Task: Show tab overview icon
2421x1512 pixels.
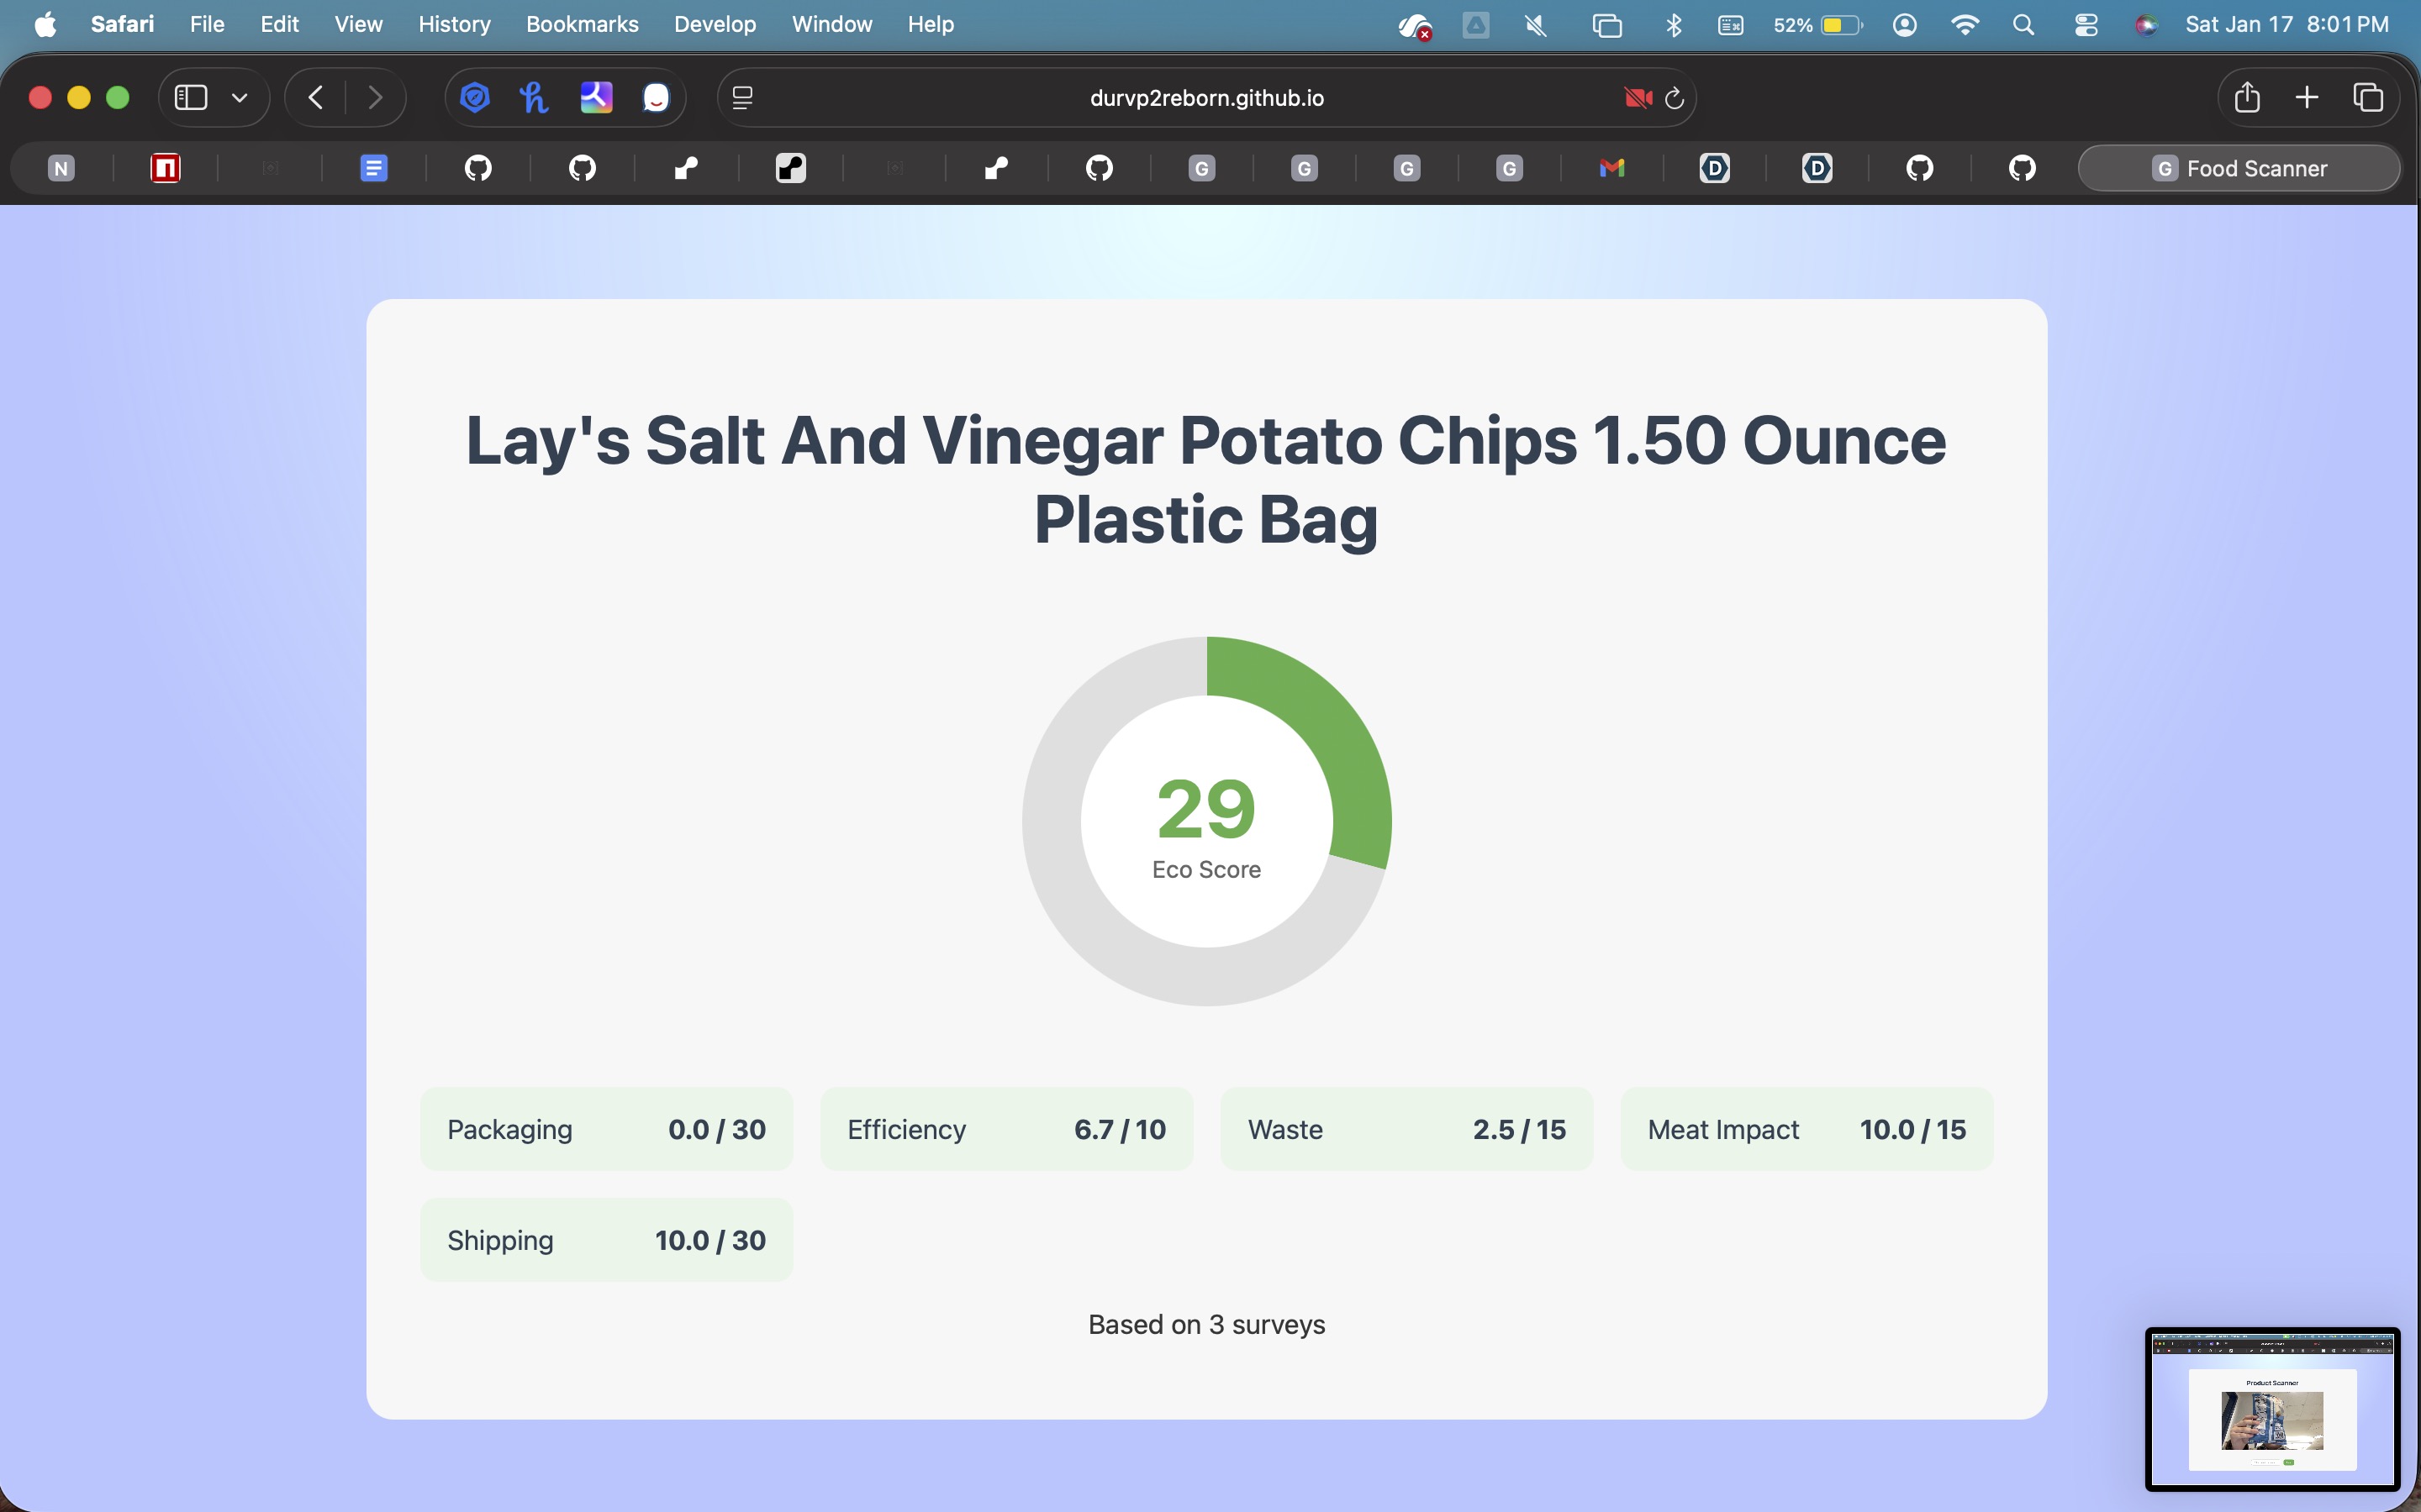Action: click(2368, 98)
